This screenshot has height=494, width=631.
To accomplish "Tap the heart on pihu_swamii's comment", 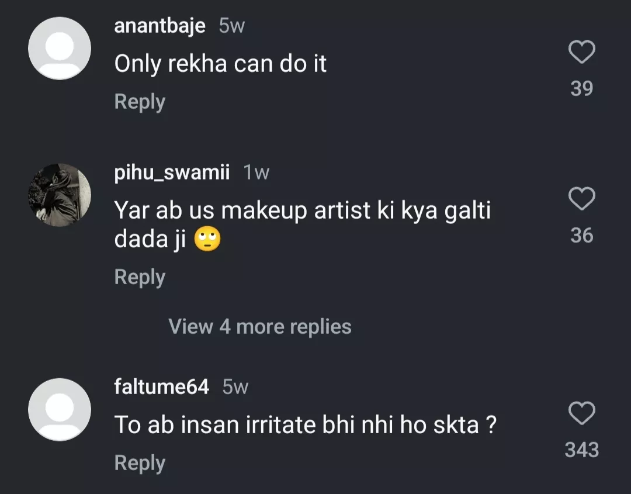I will [x=581, y=199].
